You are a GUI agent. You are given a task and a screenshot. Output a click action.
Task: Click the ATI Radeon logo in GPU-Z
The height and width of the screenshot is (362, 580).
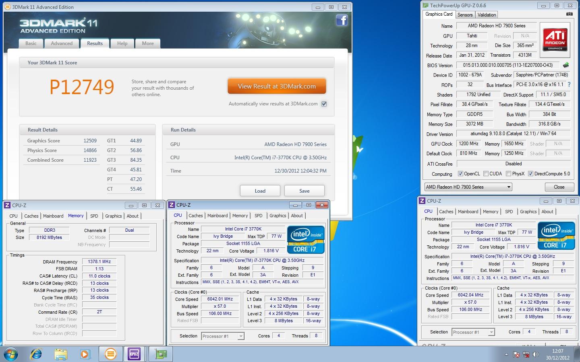555,40
